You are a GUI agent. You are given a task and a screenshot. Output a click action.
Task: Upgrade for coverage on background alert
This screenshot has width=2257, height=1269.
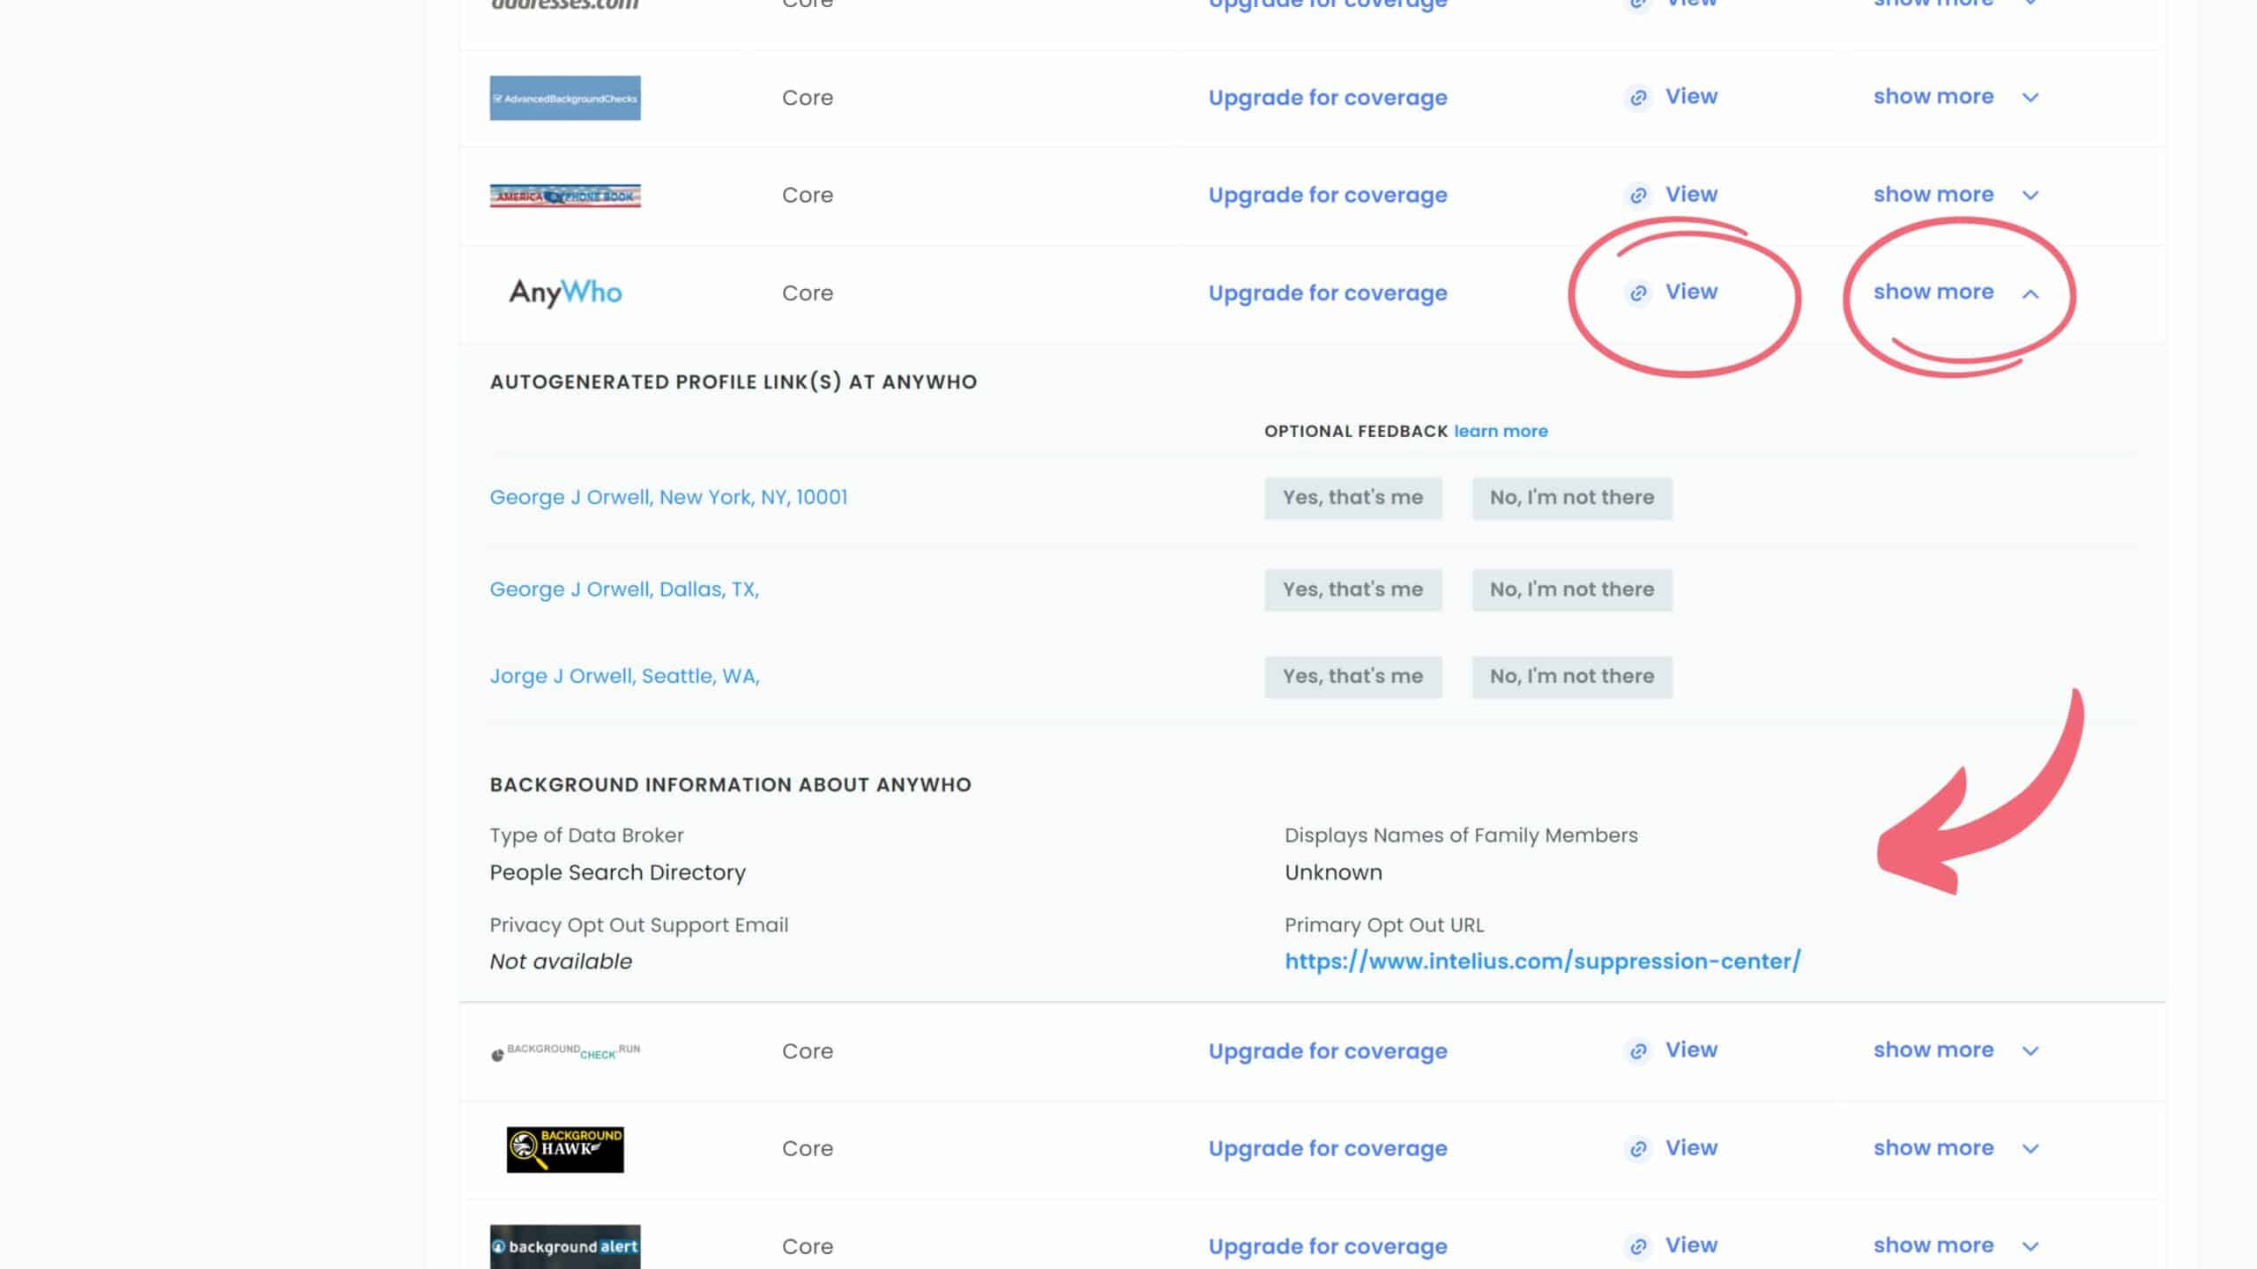coord(1328,1247)
